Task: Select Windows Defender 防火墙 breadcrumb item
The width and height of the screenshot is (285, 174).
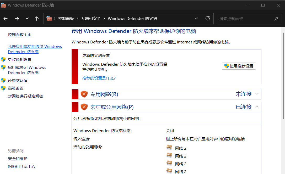Action: (x=132, y=19)
